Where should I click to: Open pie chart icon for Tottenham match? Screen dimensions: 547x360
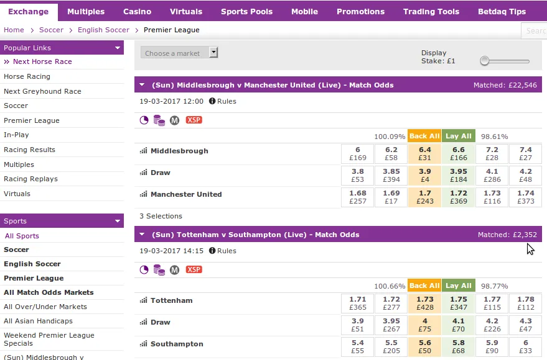tap(144, 270)
